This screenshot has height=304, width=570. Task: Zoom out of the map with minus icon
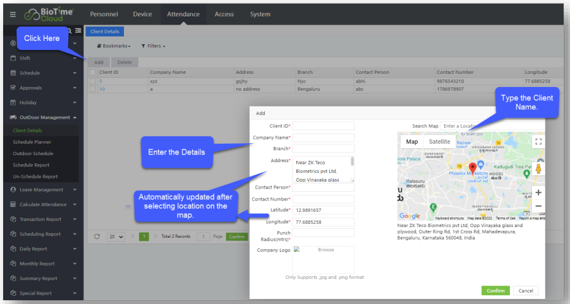538,206
